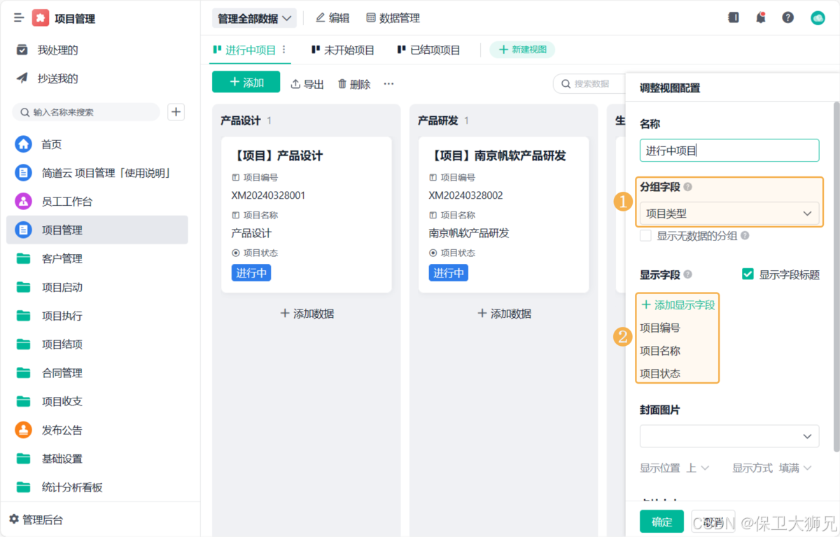Select 项目状态 in display fields list
The width and height of the screenshot is (840, 537).
coord(660,374)
